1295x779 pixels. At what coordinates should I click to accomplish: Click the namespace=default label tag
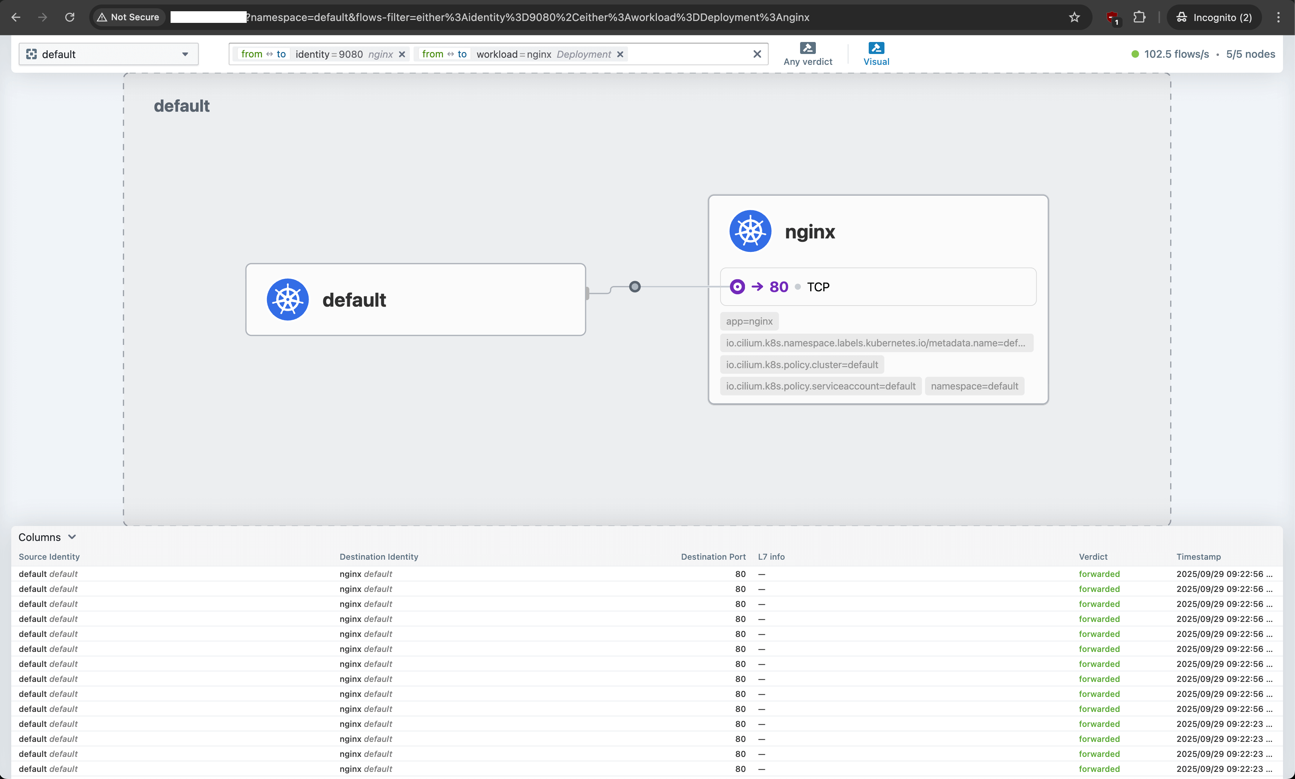[x=974, y=387]
